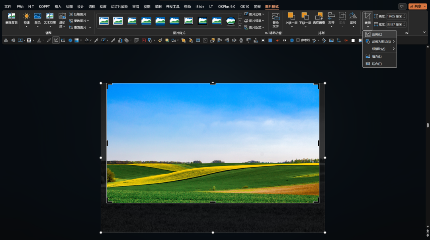The image size is (430, 240).
Task: Switch to the 图片格式 ribbon tab
Action: (272, 7)
